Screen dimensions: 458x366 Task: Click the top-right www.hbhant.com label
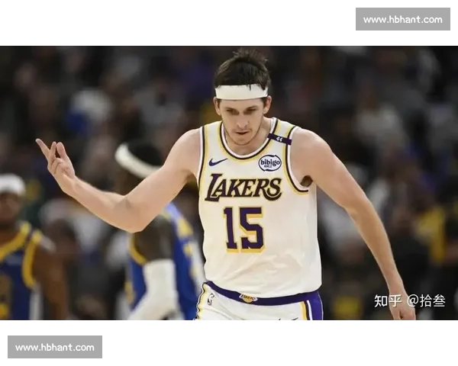[x=402, y=19]
